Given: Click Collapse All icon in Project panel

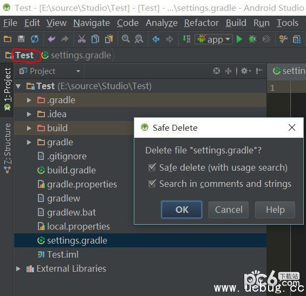Looking at the screenshot, I should pos(228,71).
